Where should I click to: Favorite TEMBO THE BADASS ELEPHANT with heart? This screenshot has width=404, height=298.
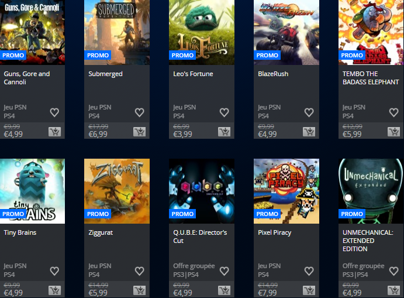tap(393, 112)
